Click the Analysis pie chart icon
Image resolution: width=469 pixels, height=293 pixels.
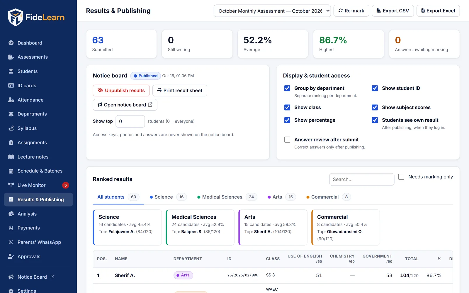pos(11,214)
